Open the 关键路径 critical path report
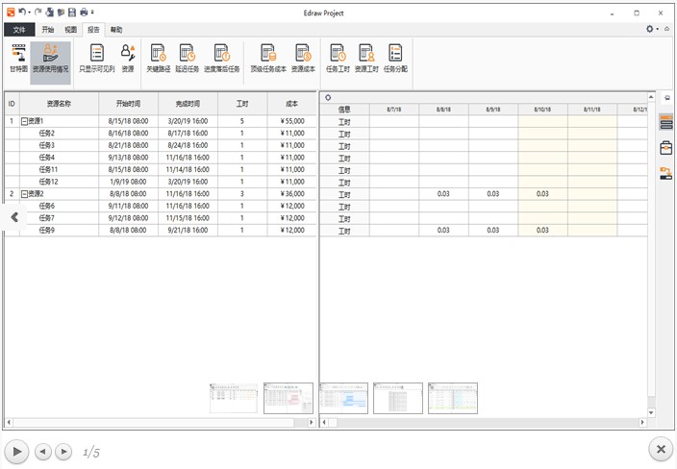Screen dimensions: 677x469 tap(158, 59)
